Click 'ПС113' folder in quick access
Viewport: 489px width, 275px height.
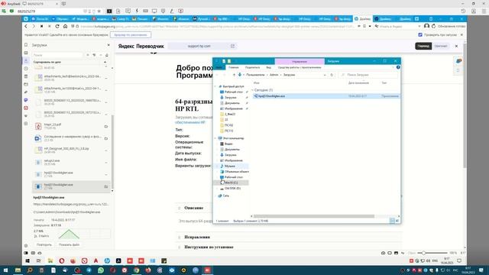[x=229, y=131]
